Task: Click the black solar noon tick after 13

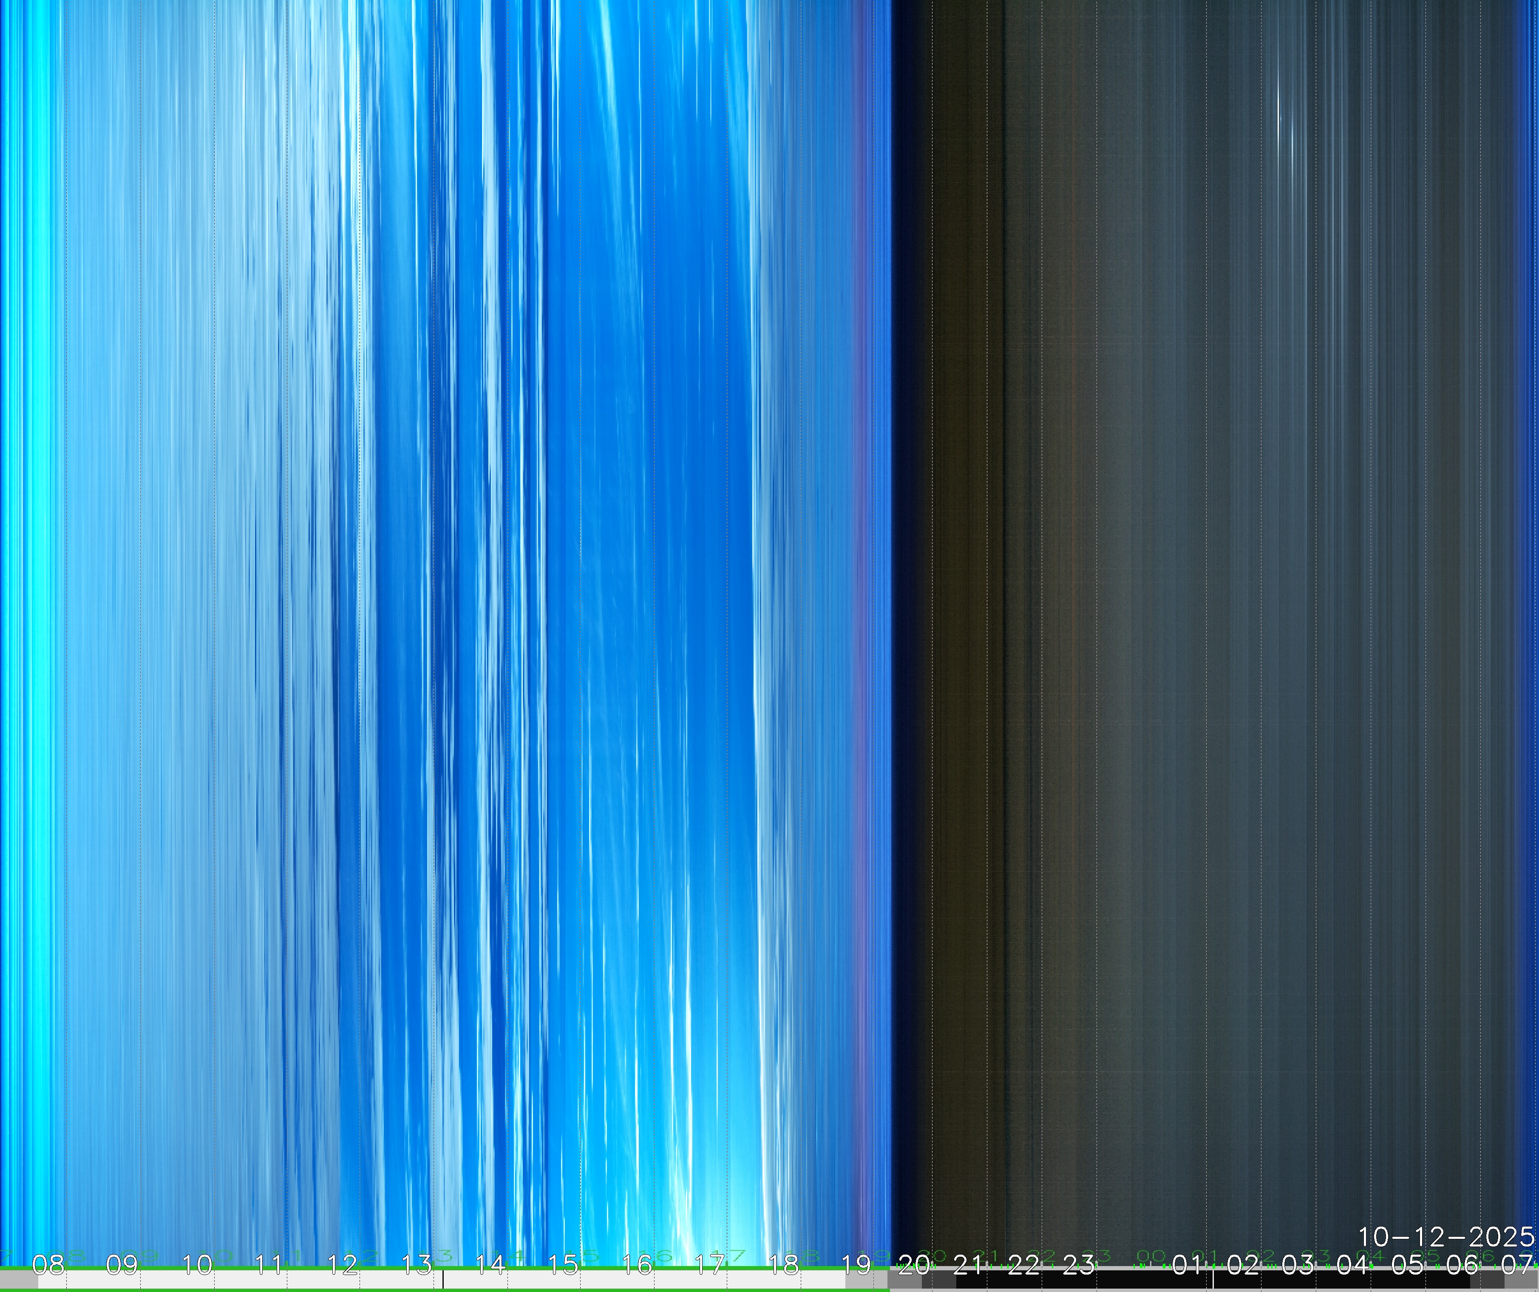Action: (x=442, y=1280)
